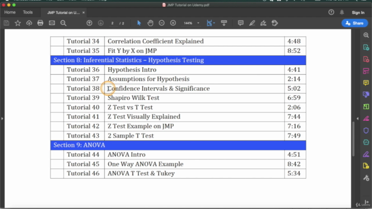Go to the previous page arrow
Screen dimensions: 372x209
[90, 23]
